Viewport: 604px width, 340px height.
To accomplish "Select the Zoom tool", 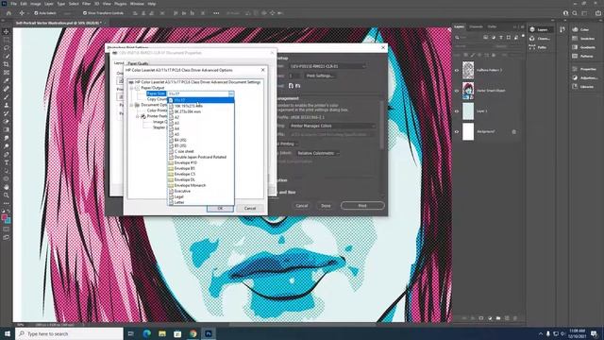I will click(x=7, y=195).
